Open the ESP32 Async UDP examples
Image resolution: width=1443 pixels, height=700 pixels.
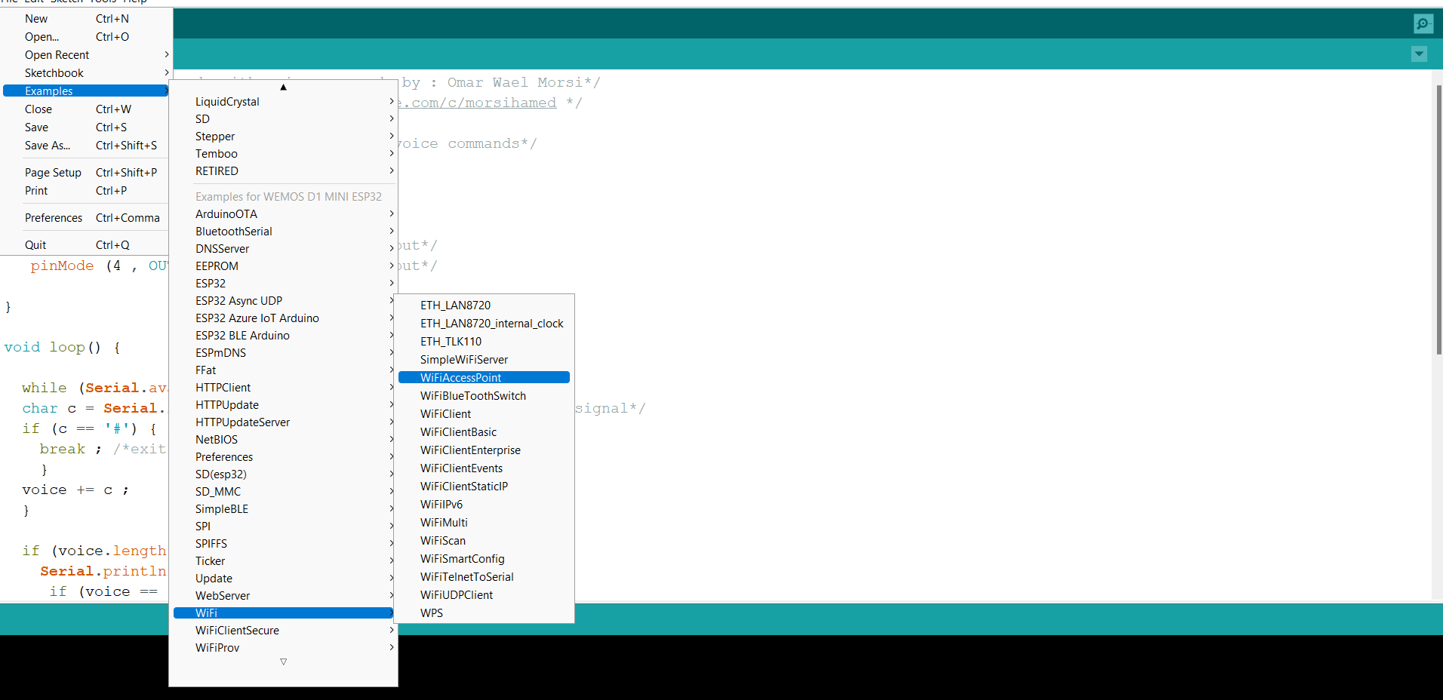pos(284,301)
